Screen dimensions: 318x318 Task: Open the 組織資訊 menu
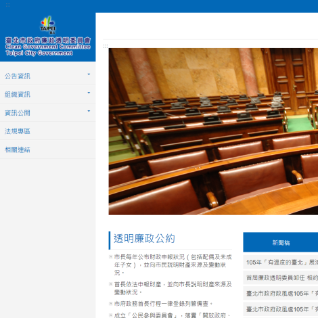18,94
